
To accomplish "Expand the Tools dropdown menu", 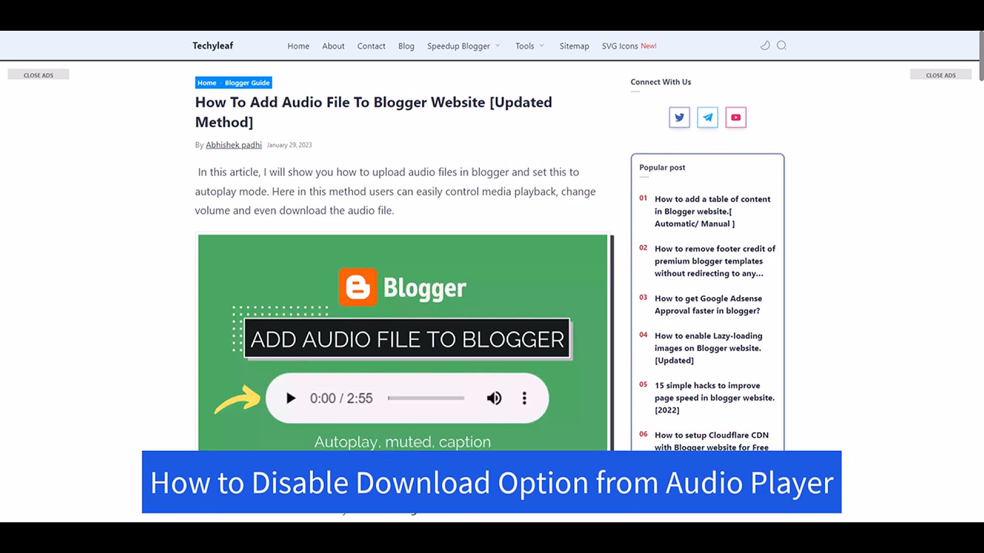I will pyautogui.click(x=530, y=46).
